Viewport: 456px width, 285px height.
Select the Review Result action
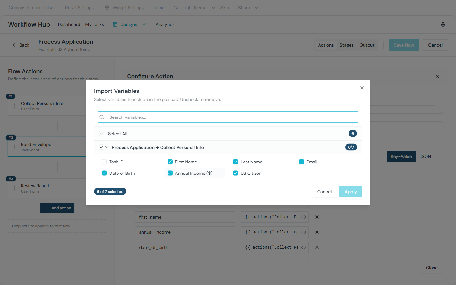click(x=47, y=188)
